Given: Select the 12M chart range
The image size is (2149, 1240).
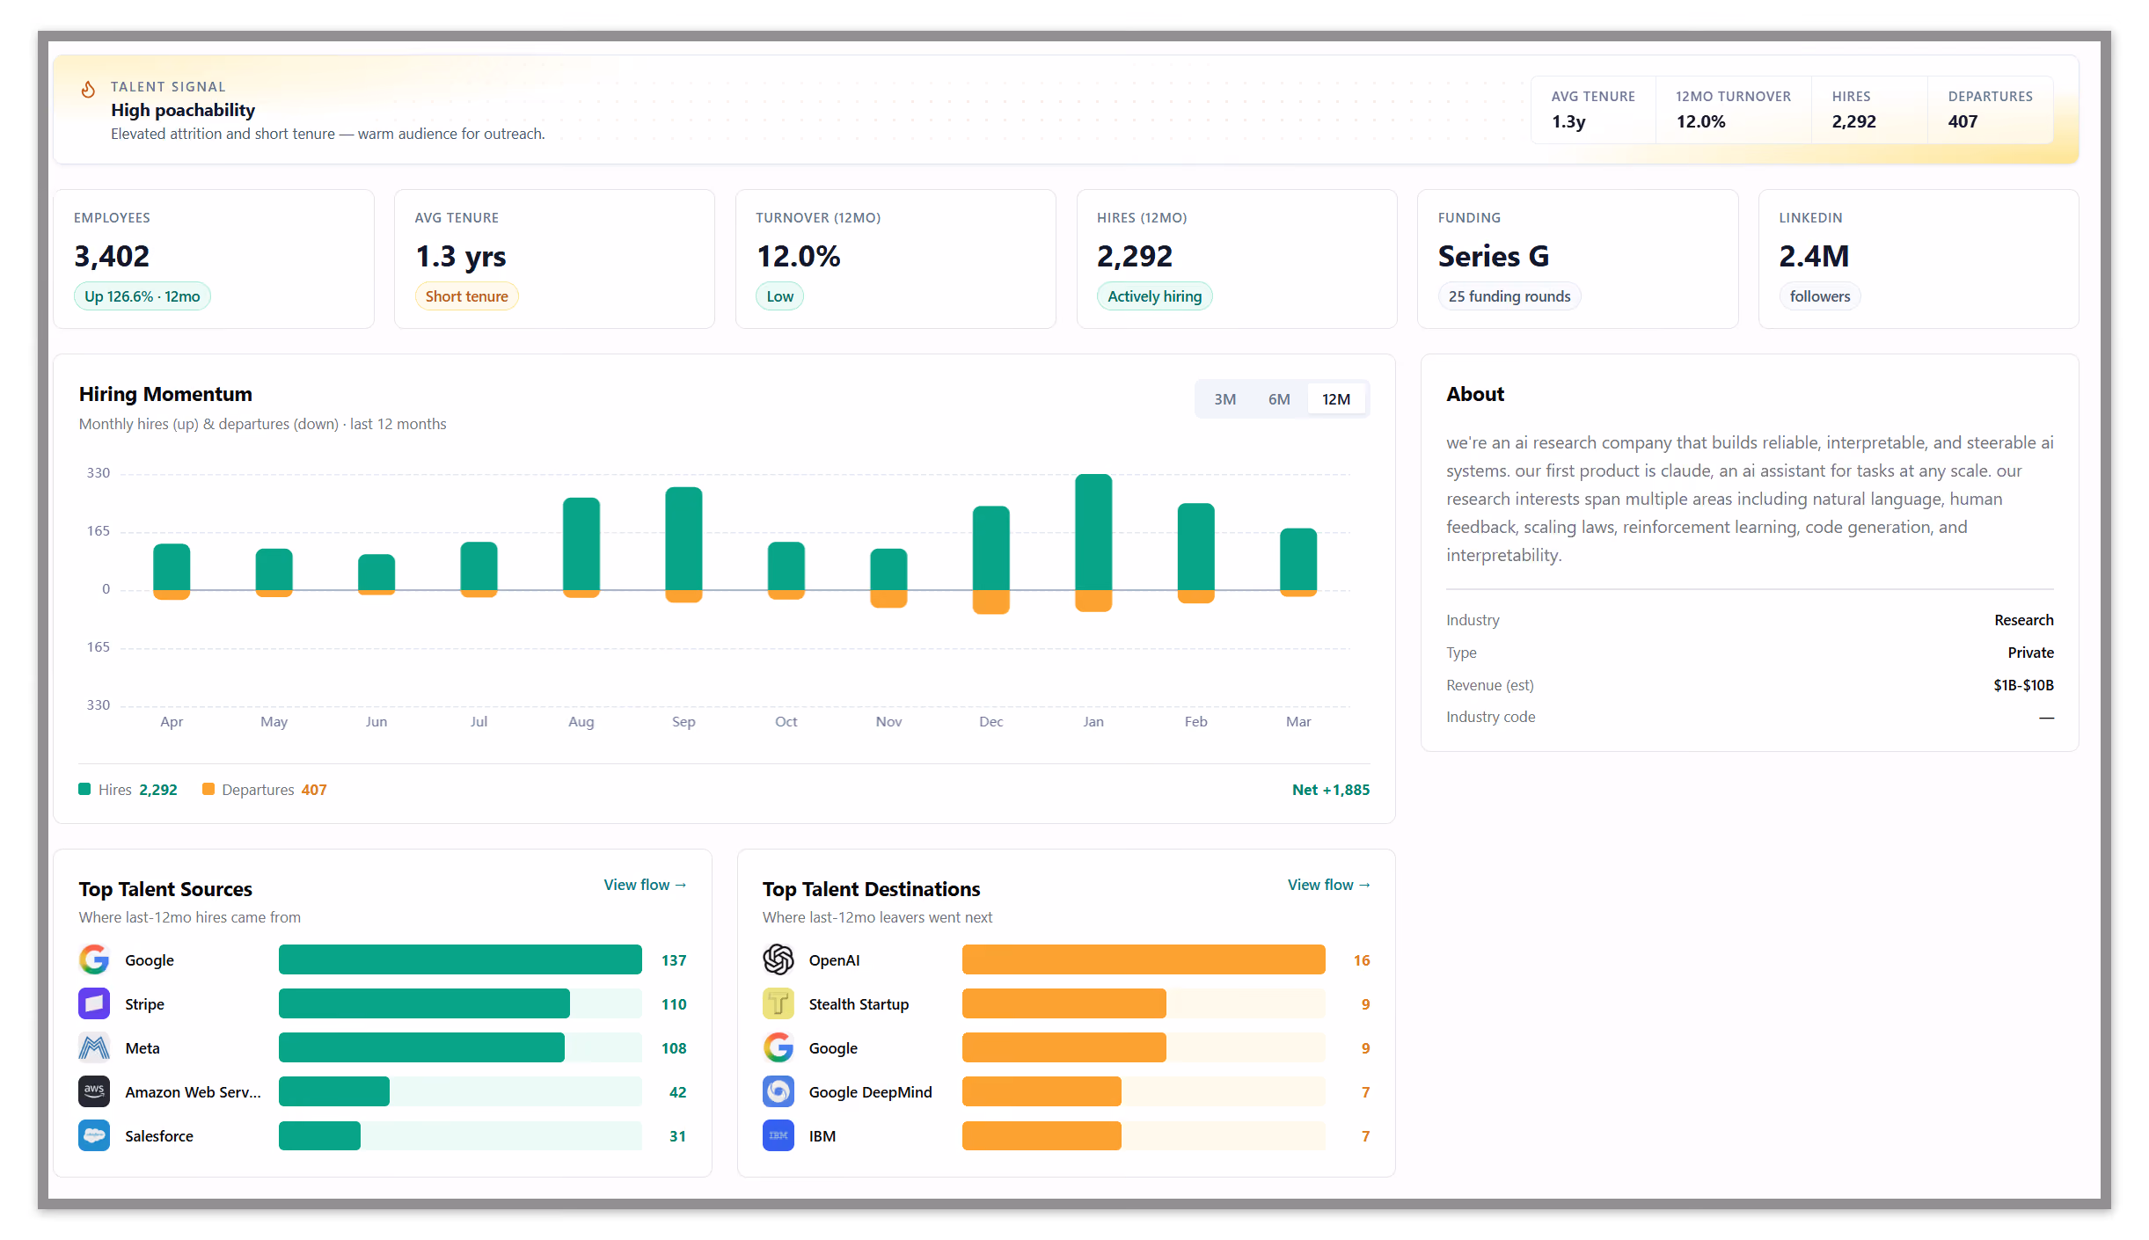Looking at the screenshot, I should [x=1336, y=399].
